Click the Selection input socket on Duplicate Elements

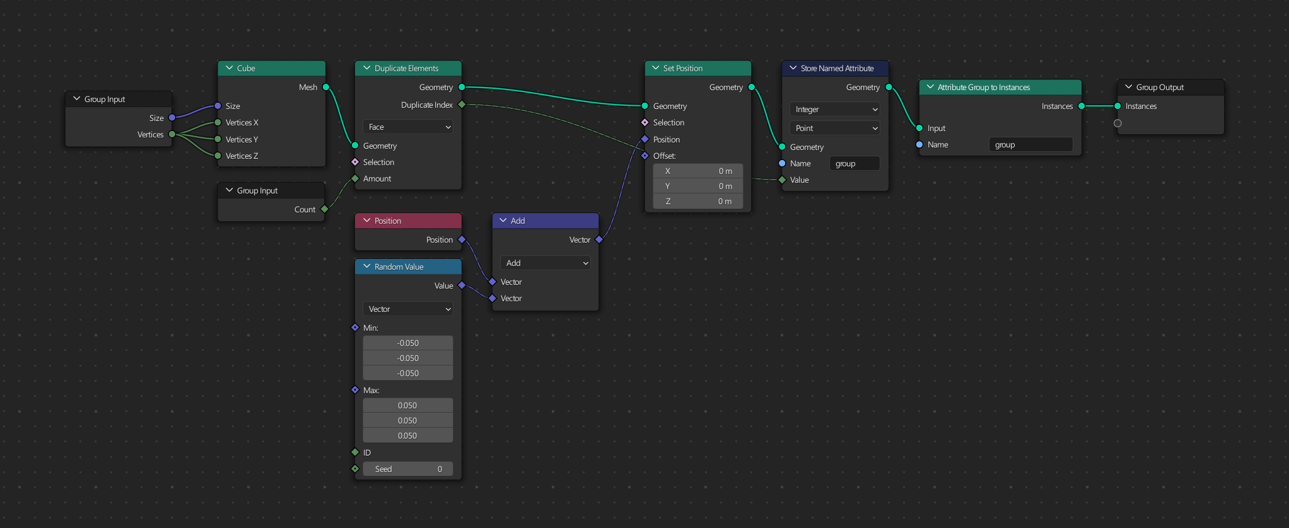[355, 162]
